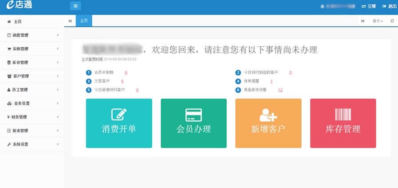The height and width of the screenshot is (188, 398).
Task: Click the e店通 logo
Action: (19, 5)
